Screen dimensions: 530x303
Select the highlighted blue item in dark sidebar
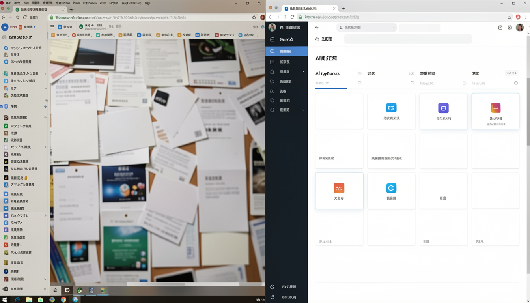[287, 51]
